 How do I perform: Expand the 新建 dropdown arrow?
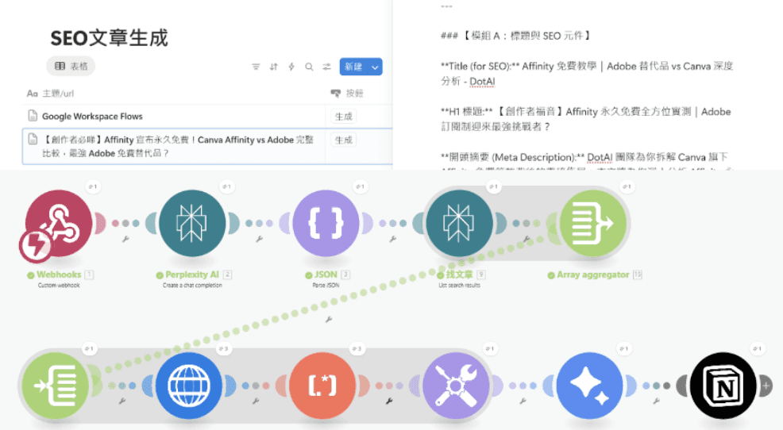tap(375, 67)
